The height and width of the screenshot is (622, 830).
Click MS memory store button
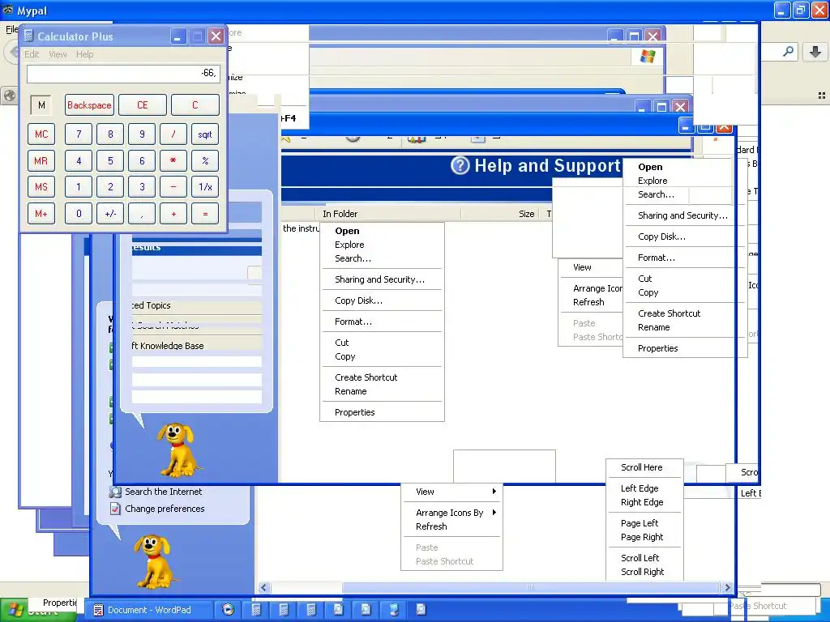pyautogui.click(x=41, y=187)
